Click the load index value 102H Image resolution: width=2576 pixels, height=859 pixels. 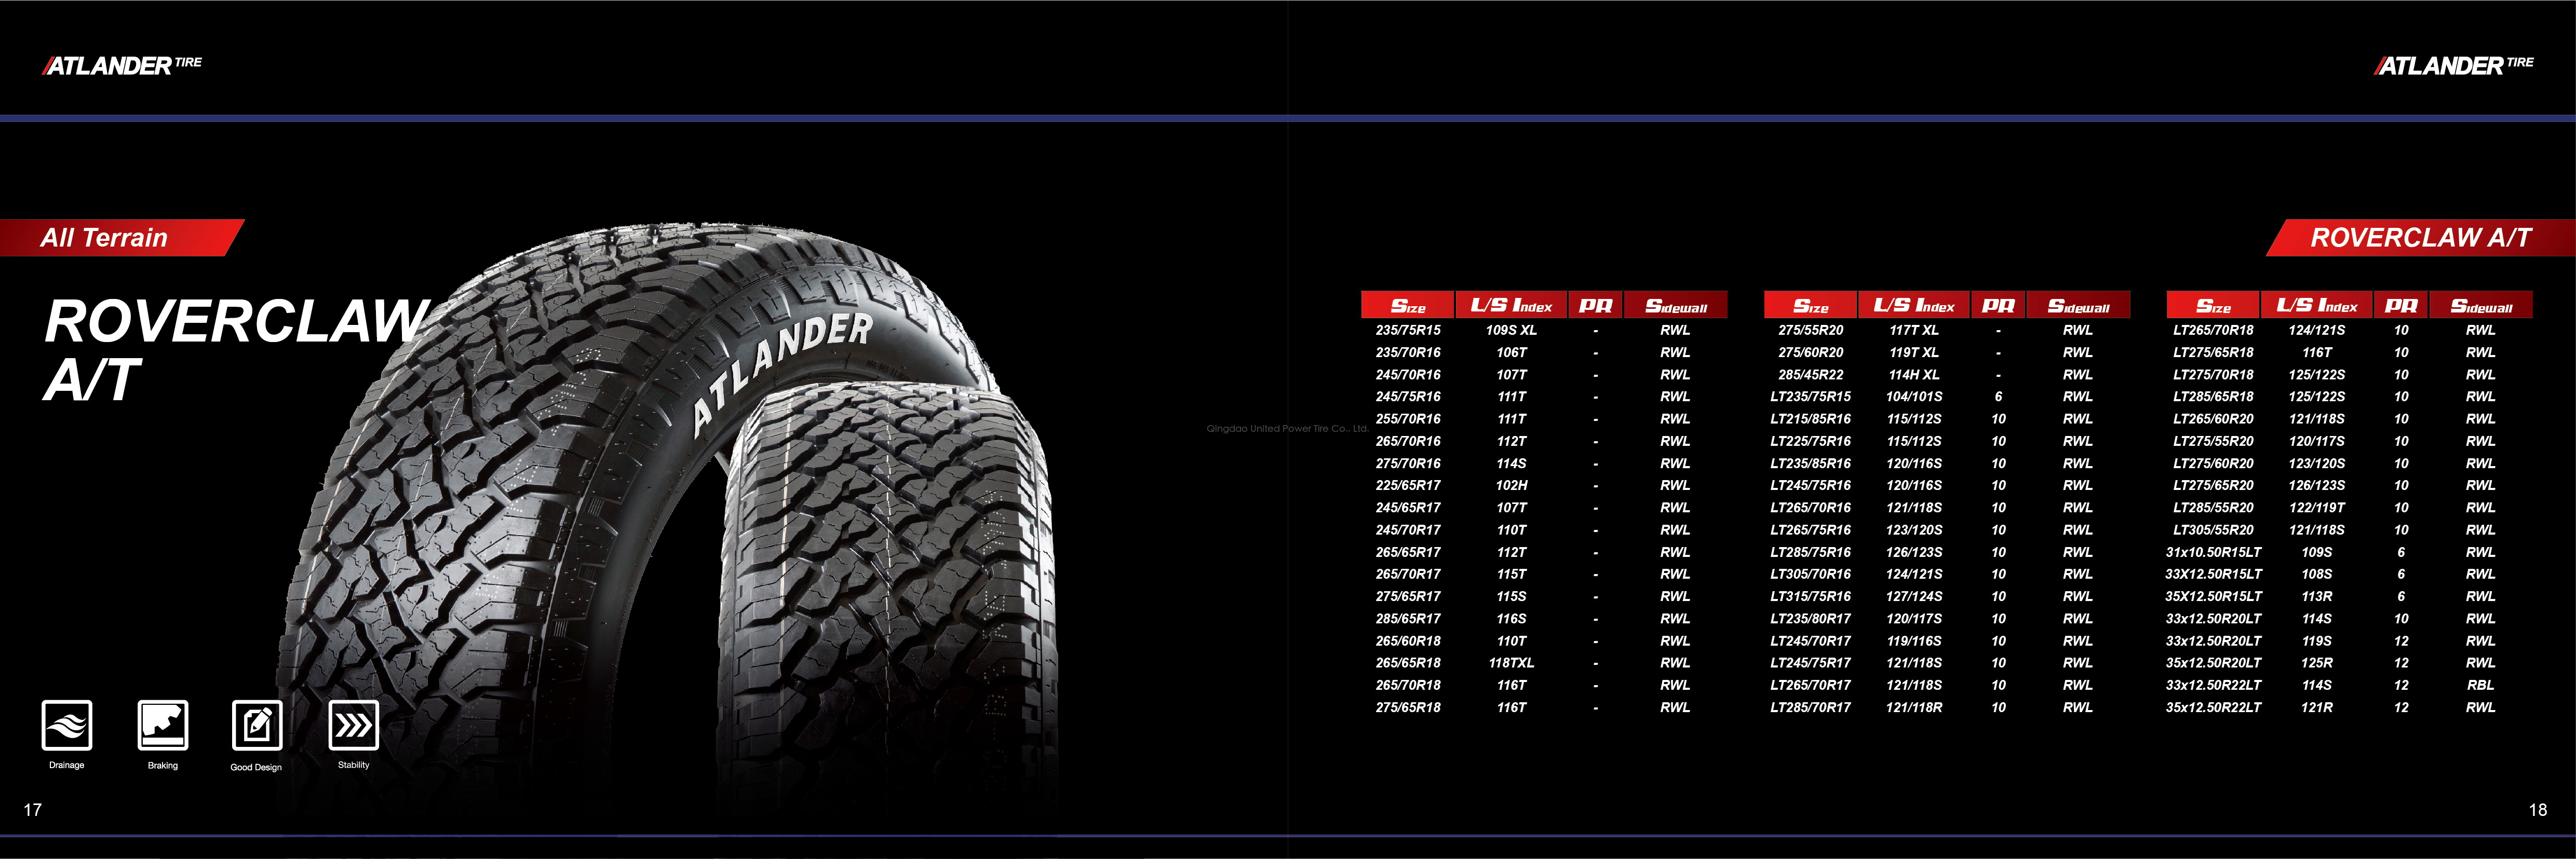point(1511,485)
